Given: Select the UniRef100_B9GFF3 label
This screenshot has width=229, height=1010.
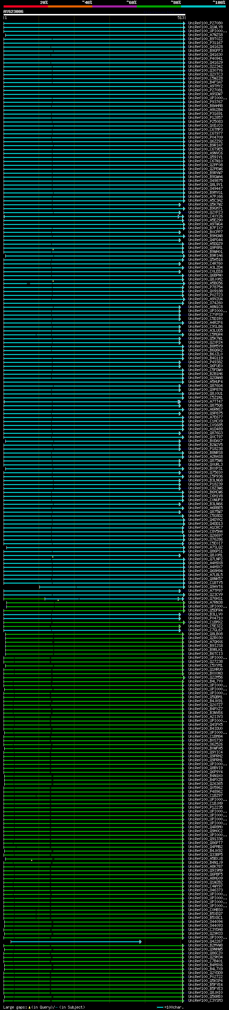Looking at the screenshot, I should click(205, 51).
